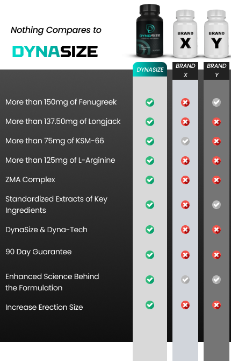Click Brand X gray check for KSM-66
This screenshot has height=361, width=231.
(x=185, y=141)
